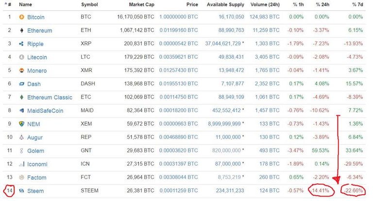This screenshot has width=373, height=201.
Task: Click the Ethereum diamond logo icon
Action: pyautogui.click(x=22, y=30)
